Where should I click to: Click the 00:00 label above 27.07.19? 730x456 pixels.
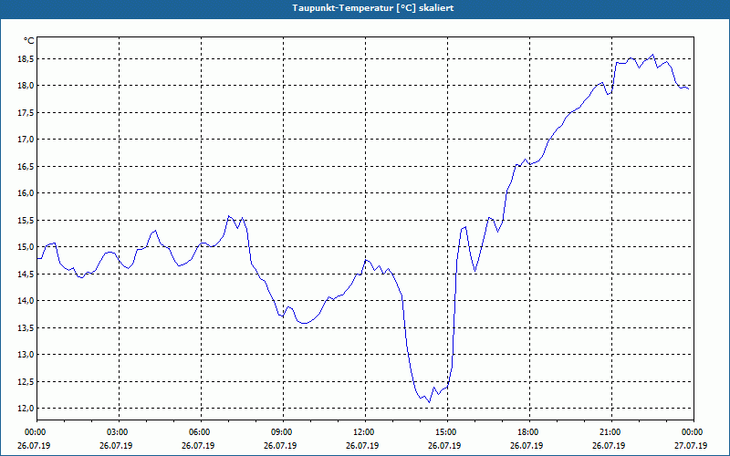coord(693,432)
